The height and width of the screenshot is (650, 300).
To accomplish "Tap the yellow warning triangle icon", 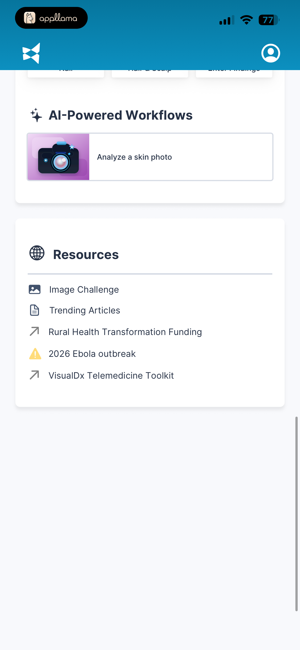I will [x=35, y=353].
